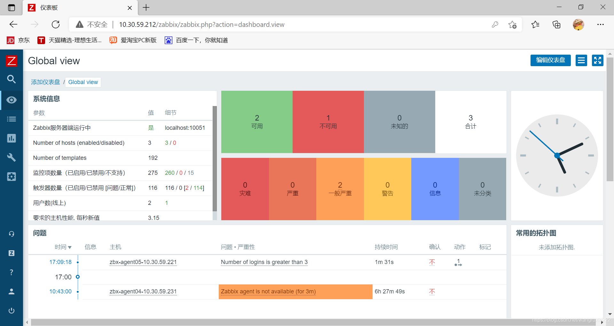Click the sign out power icon
614x326 pixels.
tap(12, 311)
